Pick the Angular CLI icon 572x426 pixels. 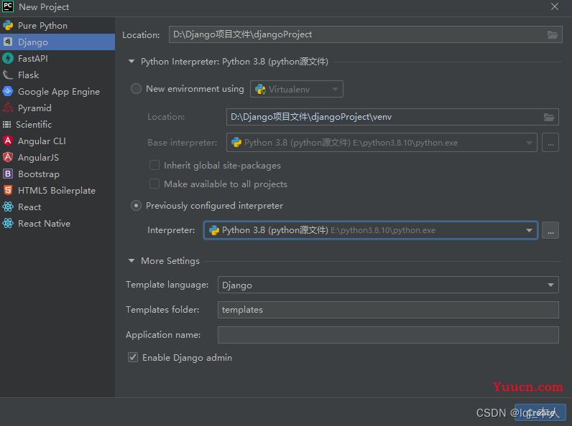click(8, 141)
